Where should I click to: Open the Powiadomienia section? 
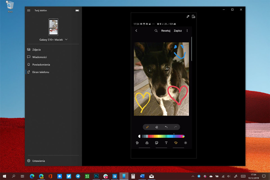53,64
